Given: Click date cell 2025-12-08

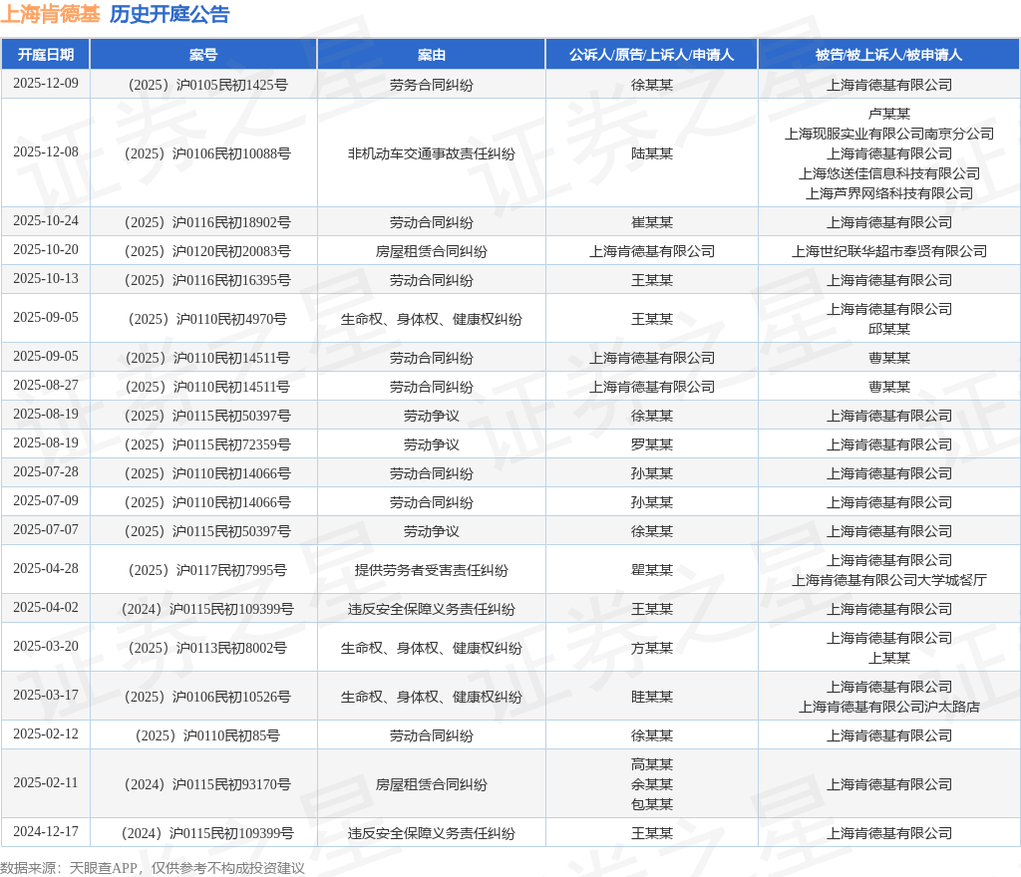Looking at the screenshot, I should pos(46,151).
